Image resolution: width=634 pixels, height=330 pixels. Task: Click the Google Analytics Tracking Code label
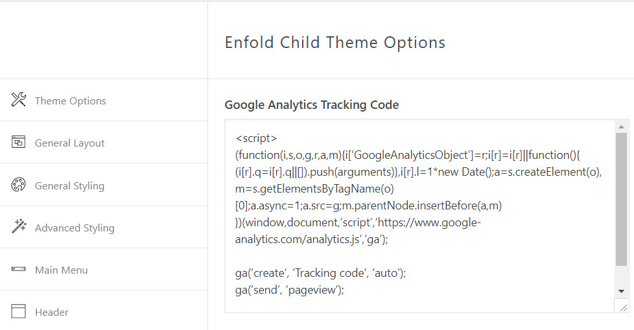tap(312, 105)
